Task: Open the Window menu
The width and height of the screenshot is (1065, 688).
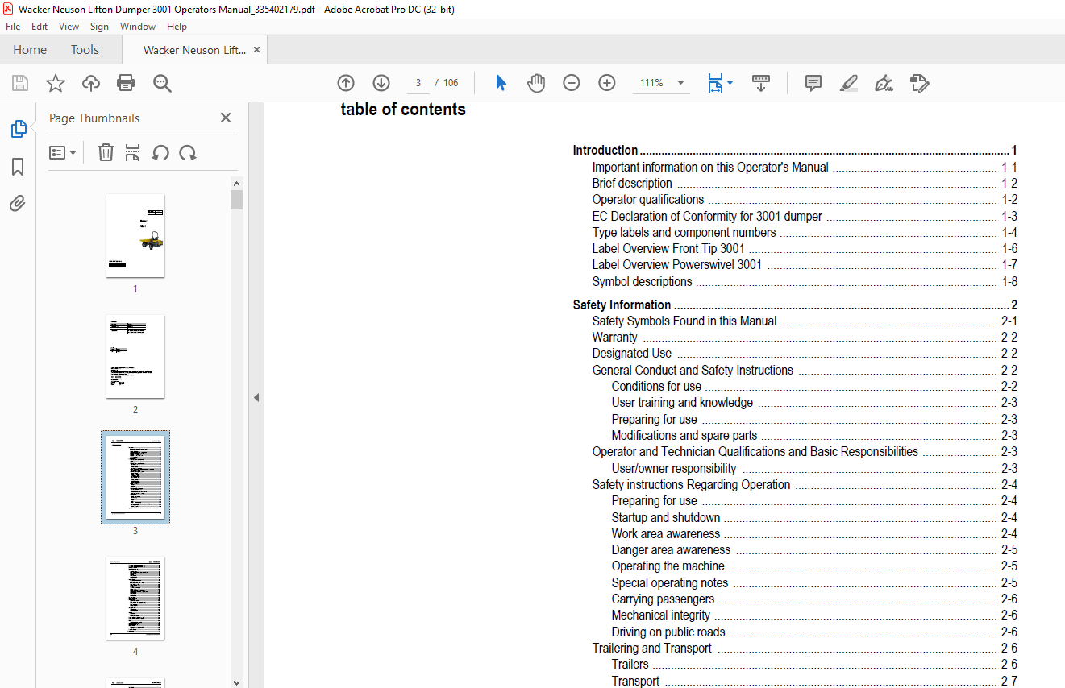Action: pyautogui.click(x=138, y=27)
